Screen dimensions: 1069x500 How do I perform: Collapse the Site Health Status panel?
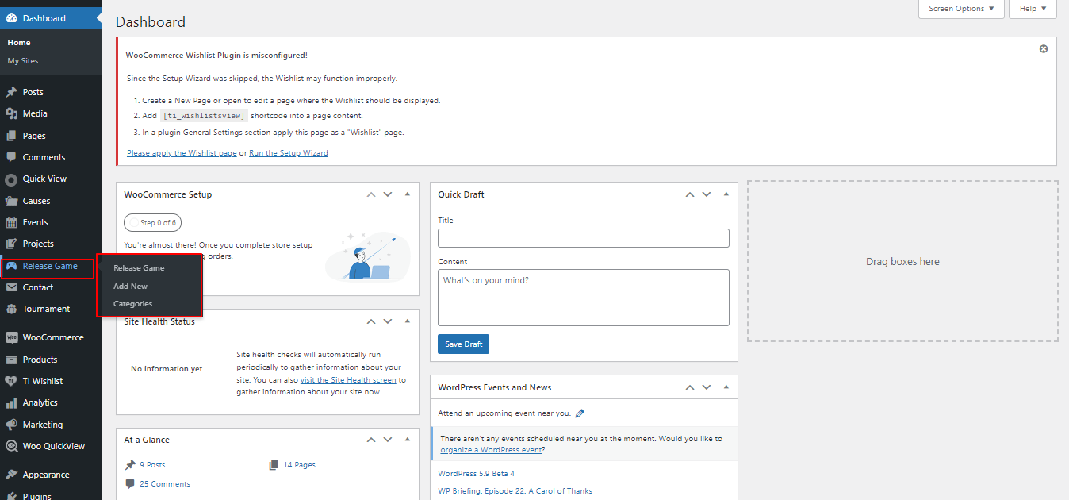(408, 321)
